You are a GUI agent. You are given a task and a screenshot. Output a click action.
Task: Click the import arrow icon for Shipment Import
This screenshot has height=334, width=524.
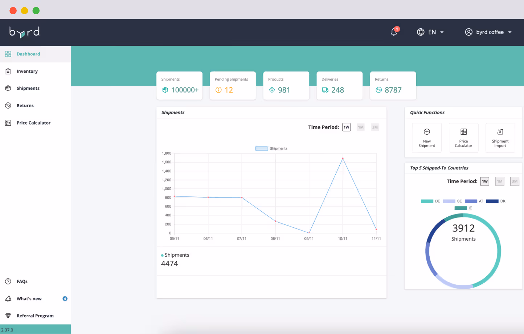pos(500,131)
